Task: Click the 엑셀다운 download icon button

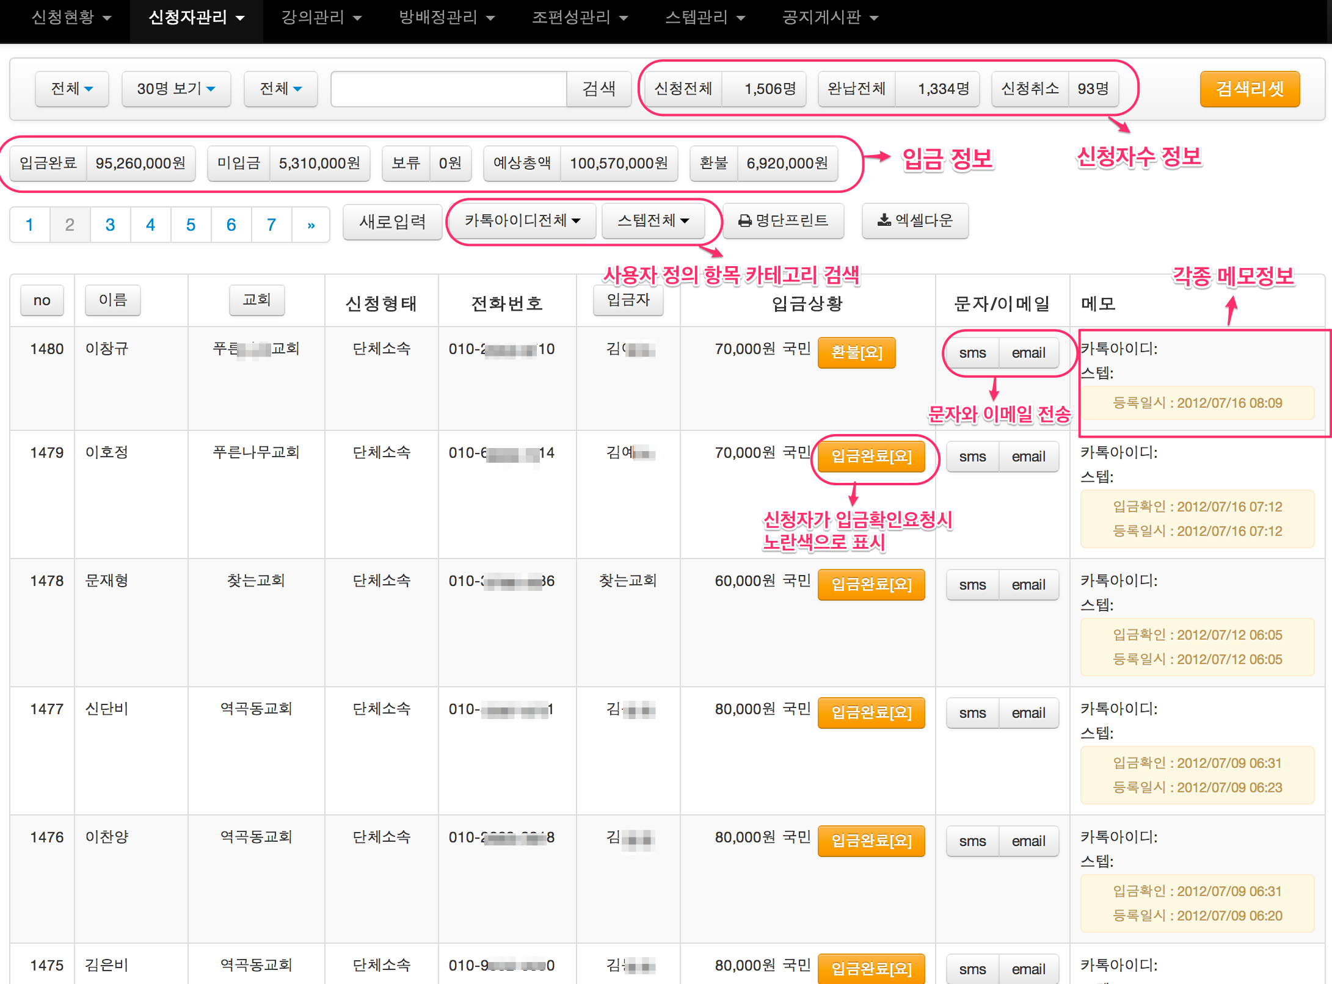Action: click(x=914, y=220)
